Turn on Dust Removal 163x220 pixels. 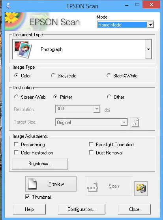coord(91,152)
